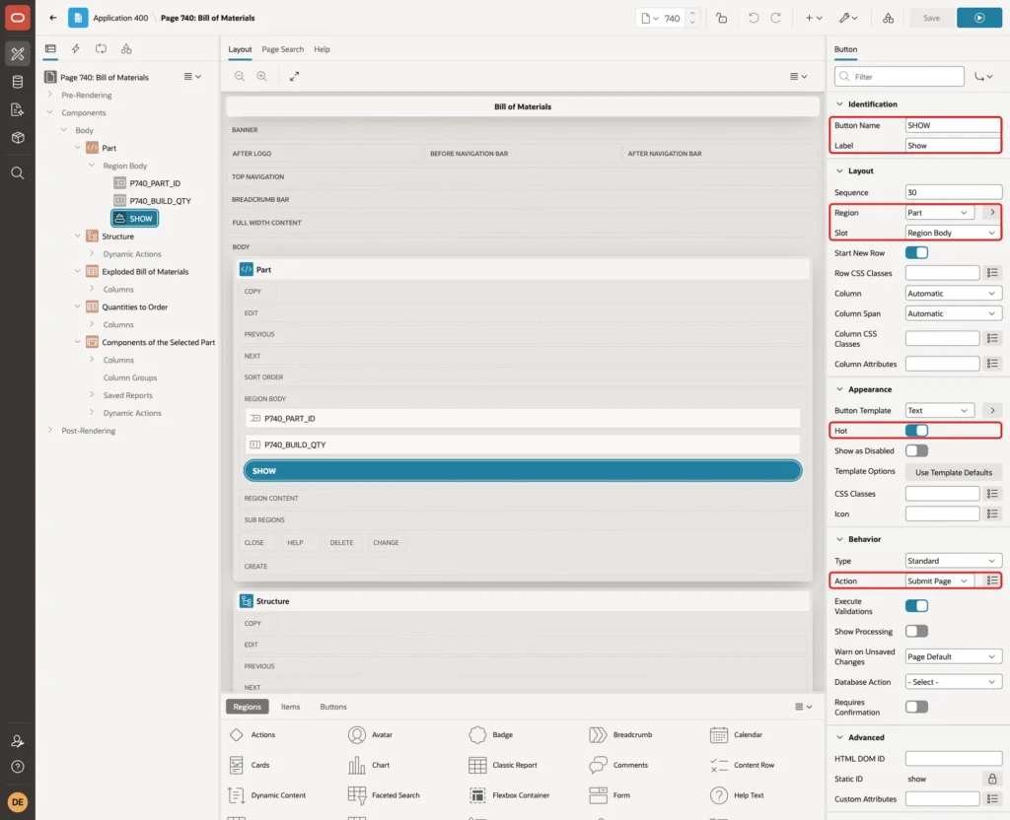Enable the Show as Disabled switch

coord(916,450)
